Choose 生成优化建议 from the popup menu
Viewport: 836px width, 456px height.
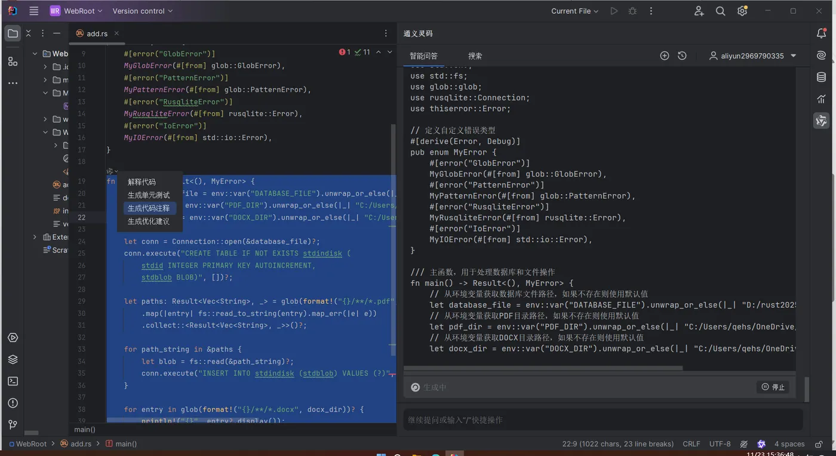pos(150,221)
